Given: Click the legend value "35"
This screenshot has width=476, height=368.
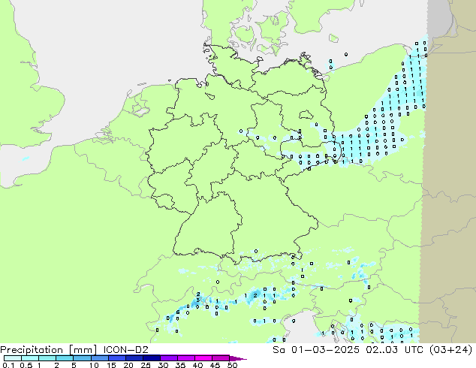Looking at the screenshot, I should coord(180,365).
